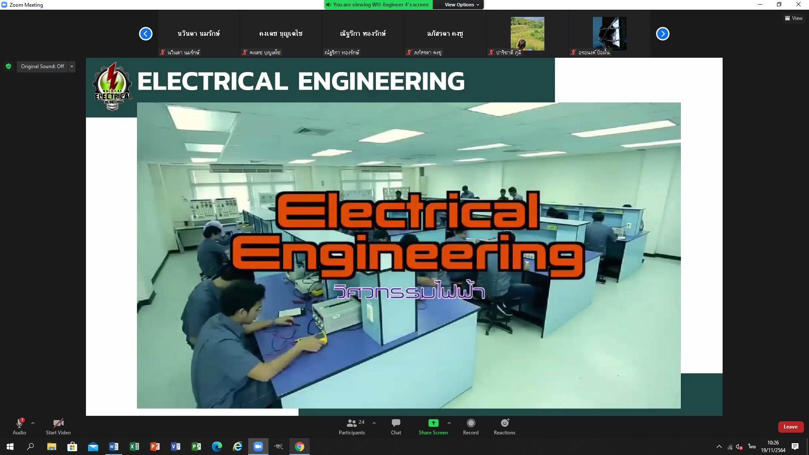Expand audio settings caret next to Audio

tap(33, 423)
